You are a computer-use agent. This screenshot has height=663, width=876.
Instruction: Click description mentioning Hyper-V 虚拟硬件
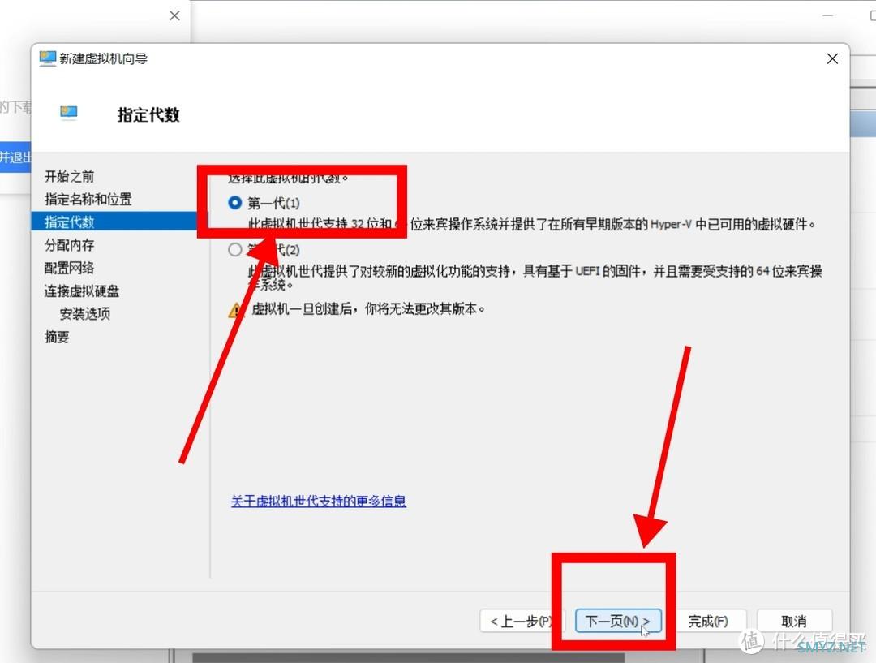[532, 225]
